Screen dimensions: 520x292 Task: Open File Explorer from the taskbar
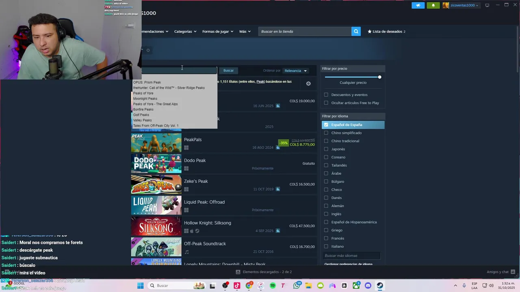coord(308,286)
